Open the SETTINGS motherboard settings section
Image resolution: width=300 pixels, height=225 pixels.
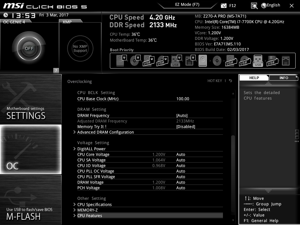[x=31, y=99]
